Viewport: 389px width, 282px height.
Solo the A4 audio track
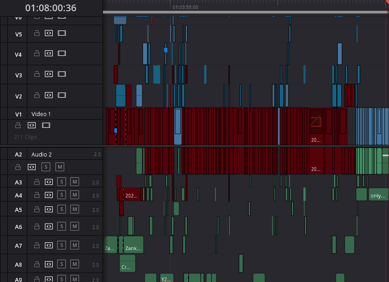[x=62, y=195]
